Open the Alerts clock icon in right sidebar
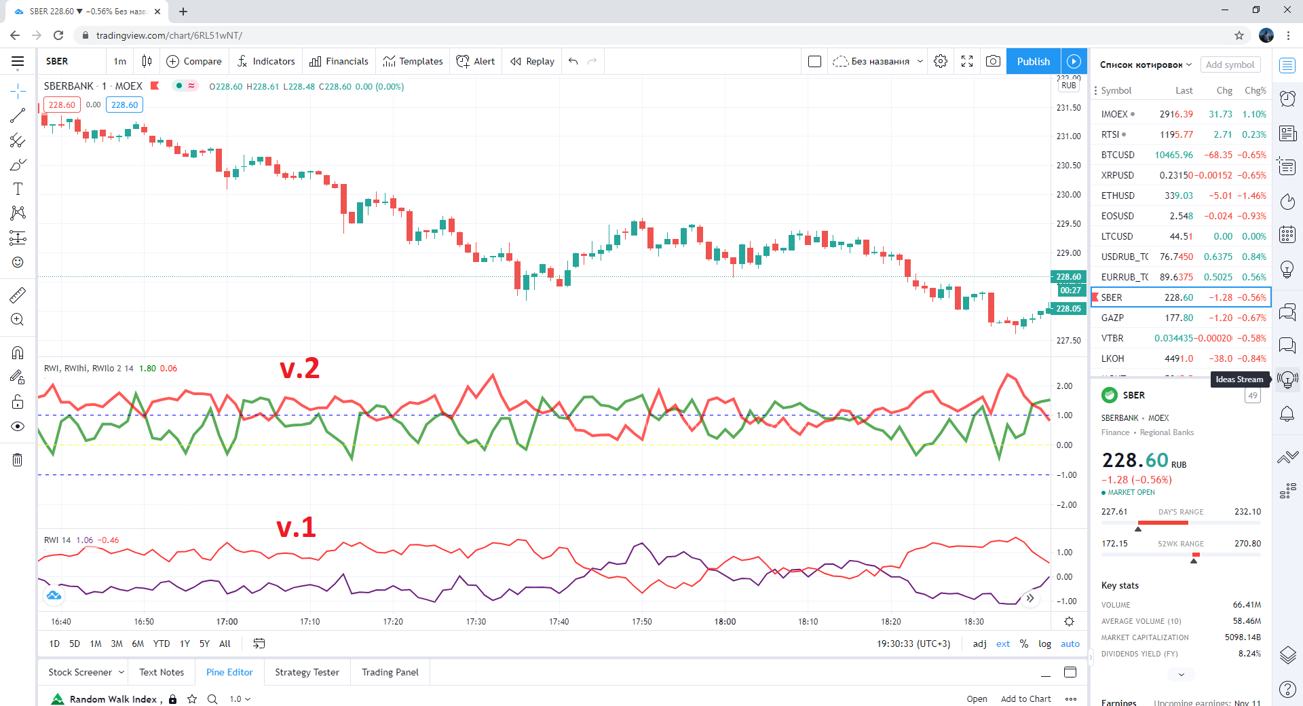Screen dimensions: 1303x706 (1287, 99)
